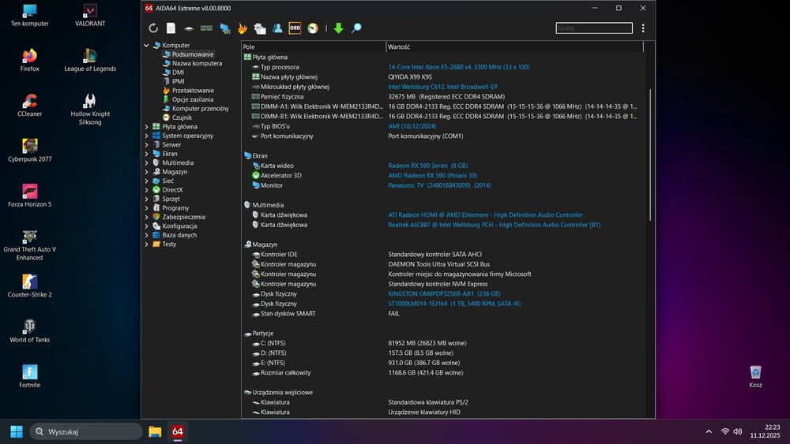The image size is (790, 444).
Task: Select the Cyberpunk 2077 desktop icon
Action: 30,151
